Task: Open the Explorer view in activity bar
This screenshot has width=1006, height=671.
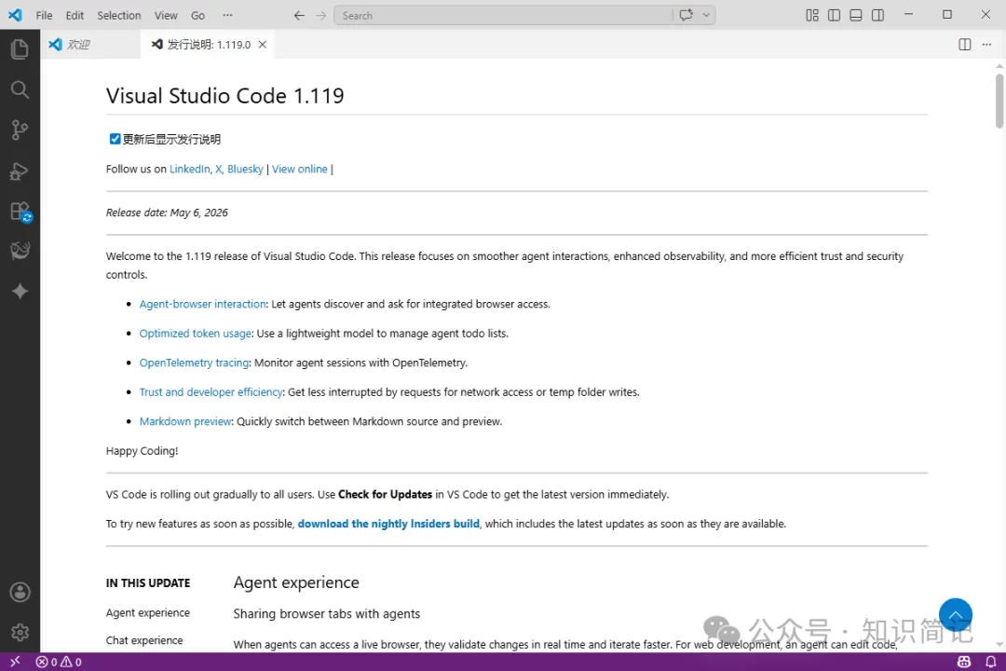Action: (20, 49)
